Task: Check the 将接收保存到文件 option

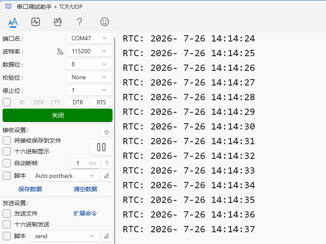Action: pos(7,140)
